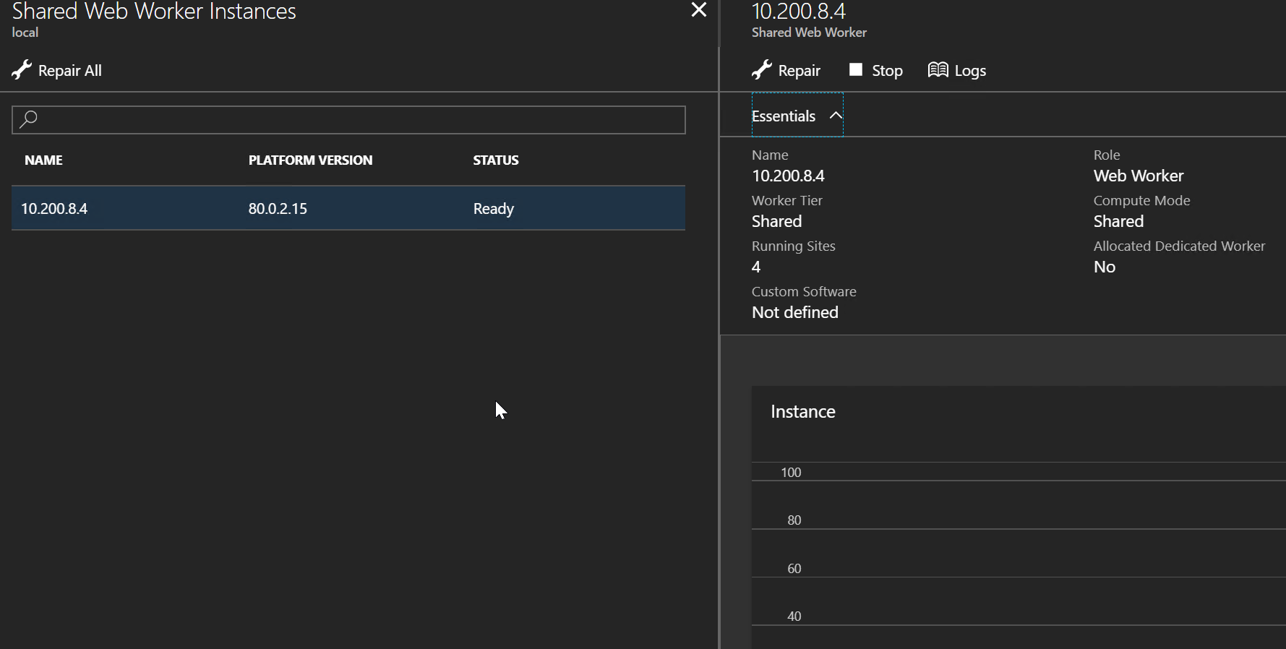Click the Logs button label
The height and width of the screenshot is (649, 1286).
click(970, 71)
